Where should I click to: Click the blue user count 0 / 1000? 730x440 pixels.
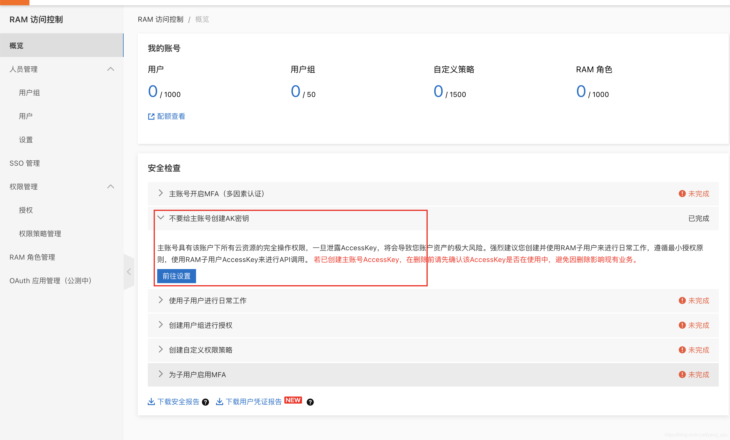click(x=152, y=92)
